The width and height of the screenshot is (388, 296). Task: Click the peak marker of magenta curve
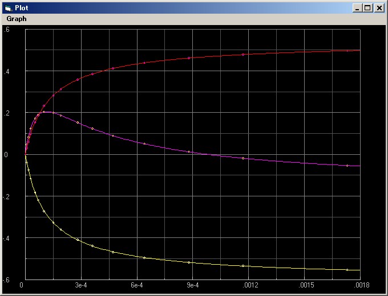44,112
